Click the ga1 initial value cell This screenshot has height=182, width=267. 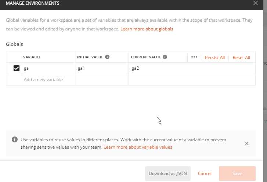click(x=101, y=69)
